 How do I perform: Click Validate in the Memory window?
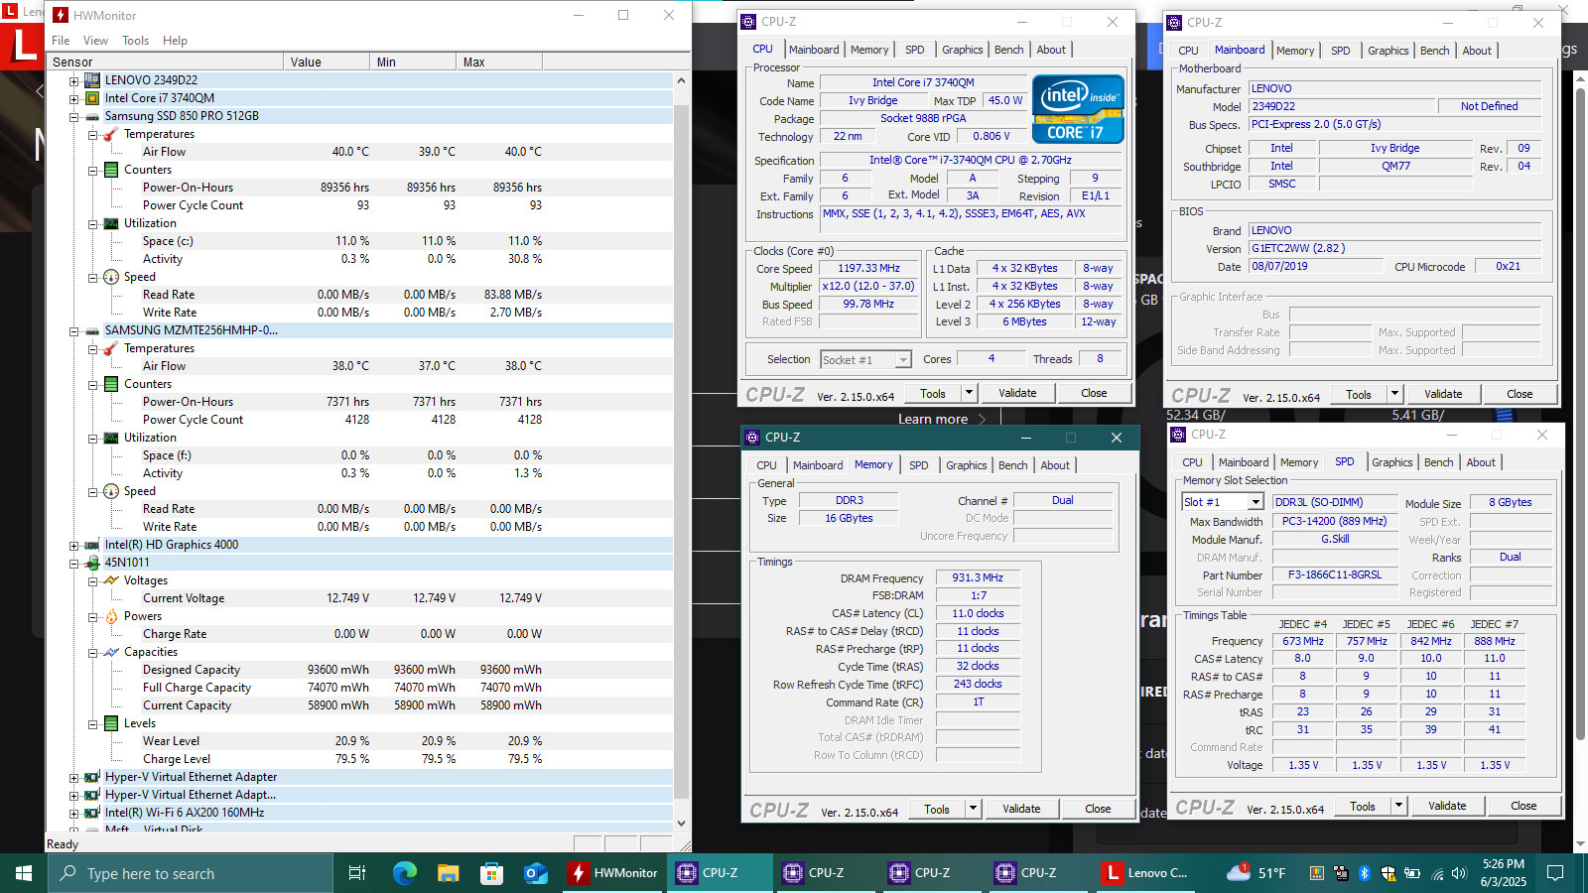(x=1021, y=809)
